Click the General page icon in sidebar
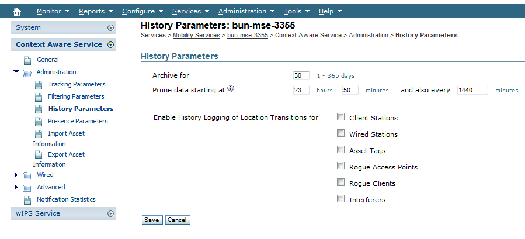Screen dimensions: 525x239 click(27, 60)
